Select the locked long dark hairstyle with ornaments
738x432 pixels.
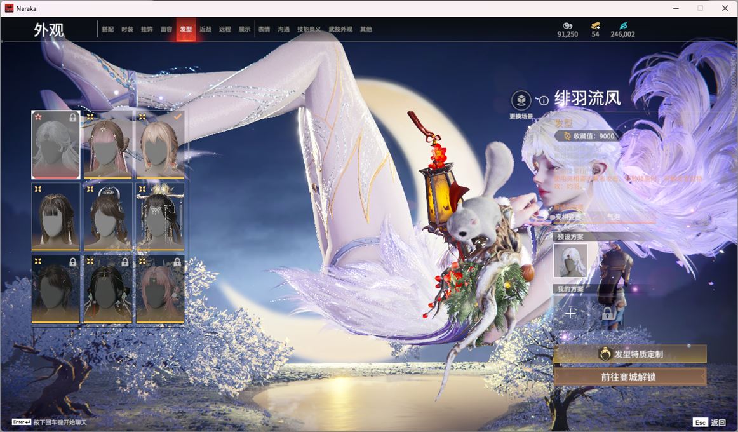108,289
